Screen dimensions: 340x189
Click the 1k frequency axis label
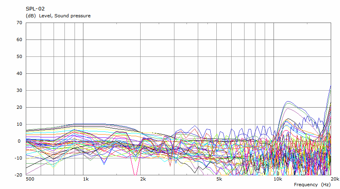click(x=86, y=179)
